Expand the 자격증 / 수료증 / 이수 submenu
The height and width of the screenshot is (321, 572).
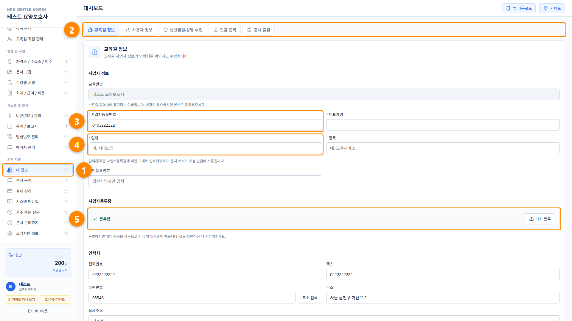point(67,62)
